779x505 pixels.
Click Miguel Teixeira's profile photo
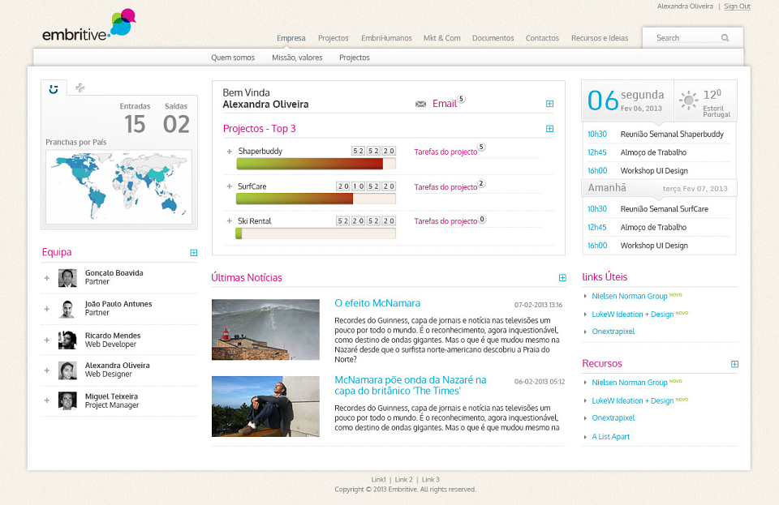pos(67,400)
